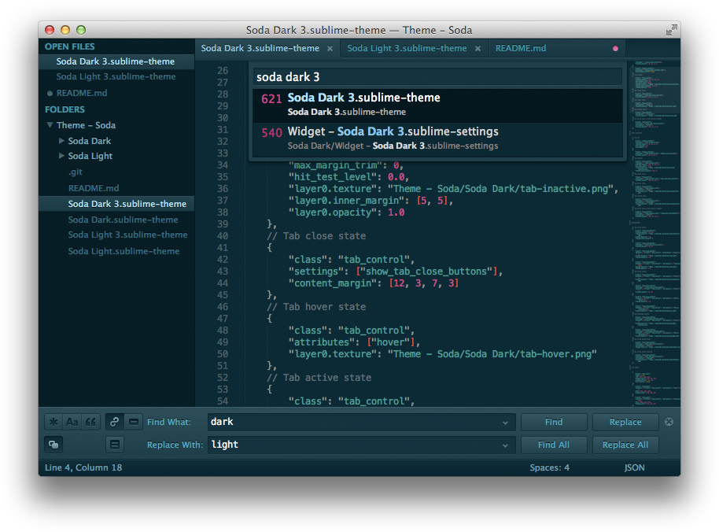719x532 pixels.
Task: Click Spaces: 4 indentation setting
Action: (549, 467)
